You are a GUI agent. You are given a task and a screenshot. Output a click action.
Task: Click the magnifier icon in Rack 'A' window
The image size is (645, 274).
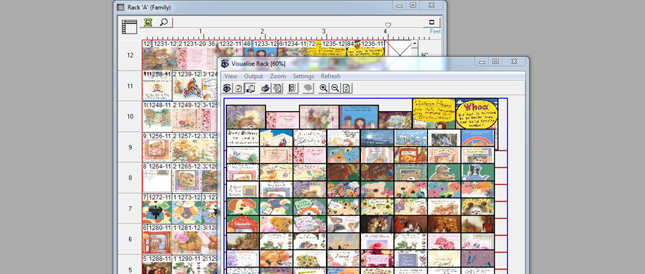coord(163,23)
